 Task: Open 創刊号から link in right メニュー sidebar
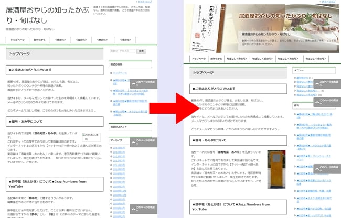click(x=303, y=77)
